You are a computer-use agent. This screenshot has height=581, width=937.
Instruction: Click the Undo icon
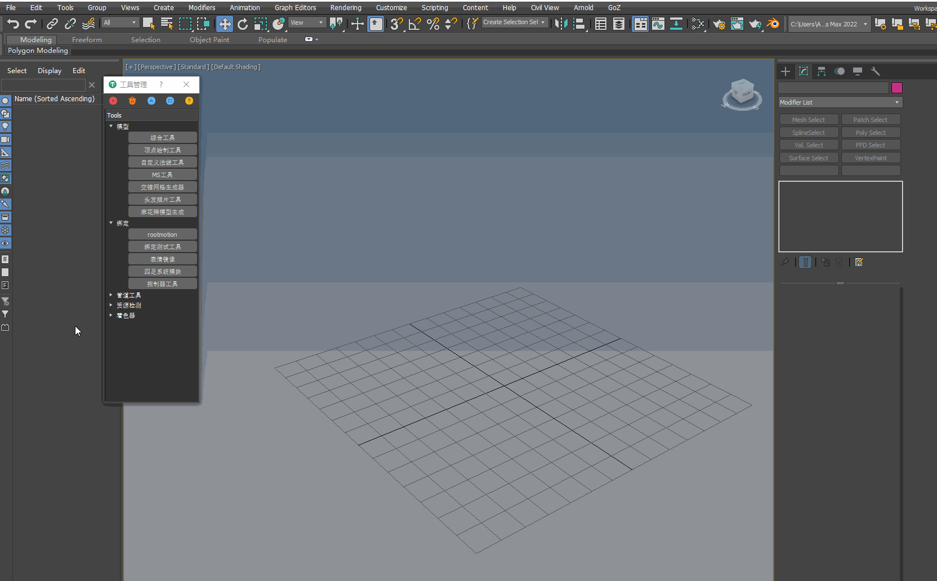coord(13,24)
